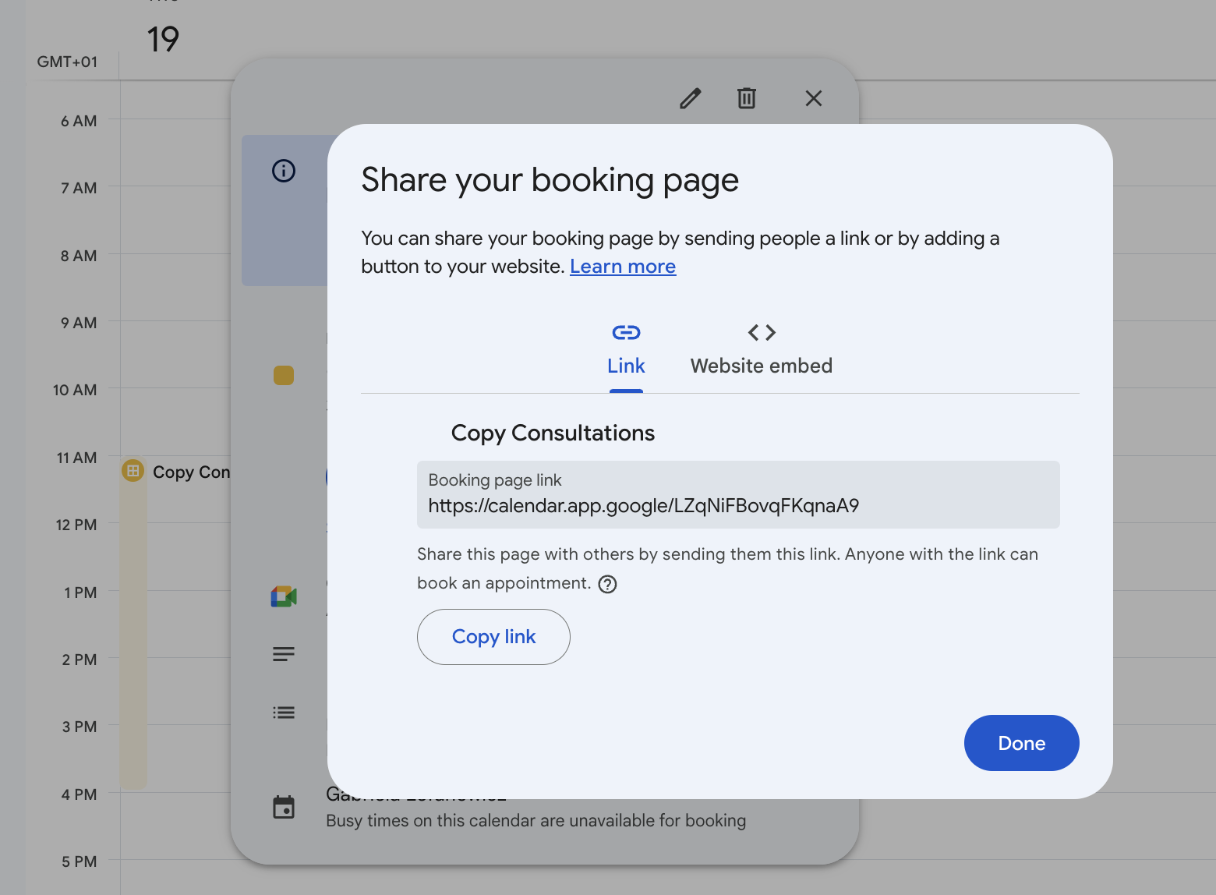This screenshot has width=1216, height=895.
Task: Click the day header showing 19
Action: [x=163, y=39]
